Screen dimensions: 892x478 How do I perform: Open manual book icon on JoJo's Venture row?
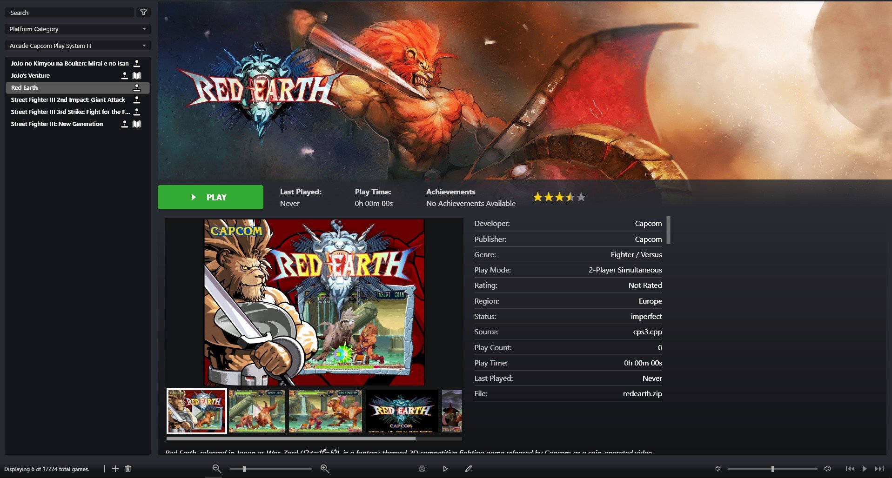[x=137, y=75]
